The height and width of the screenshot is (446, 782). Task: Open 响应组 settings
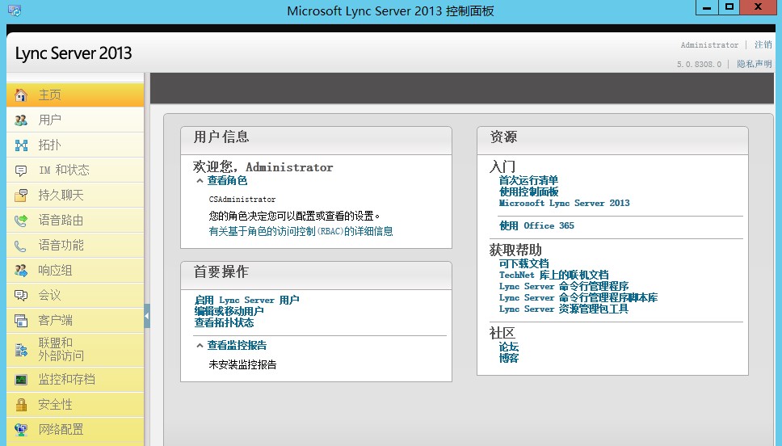click(75, 271)
